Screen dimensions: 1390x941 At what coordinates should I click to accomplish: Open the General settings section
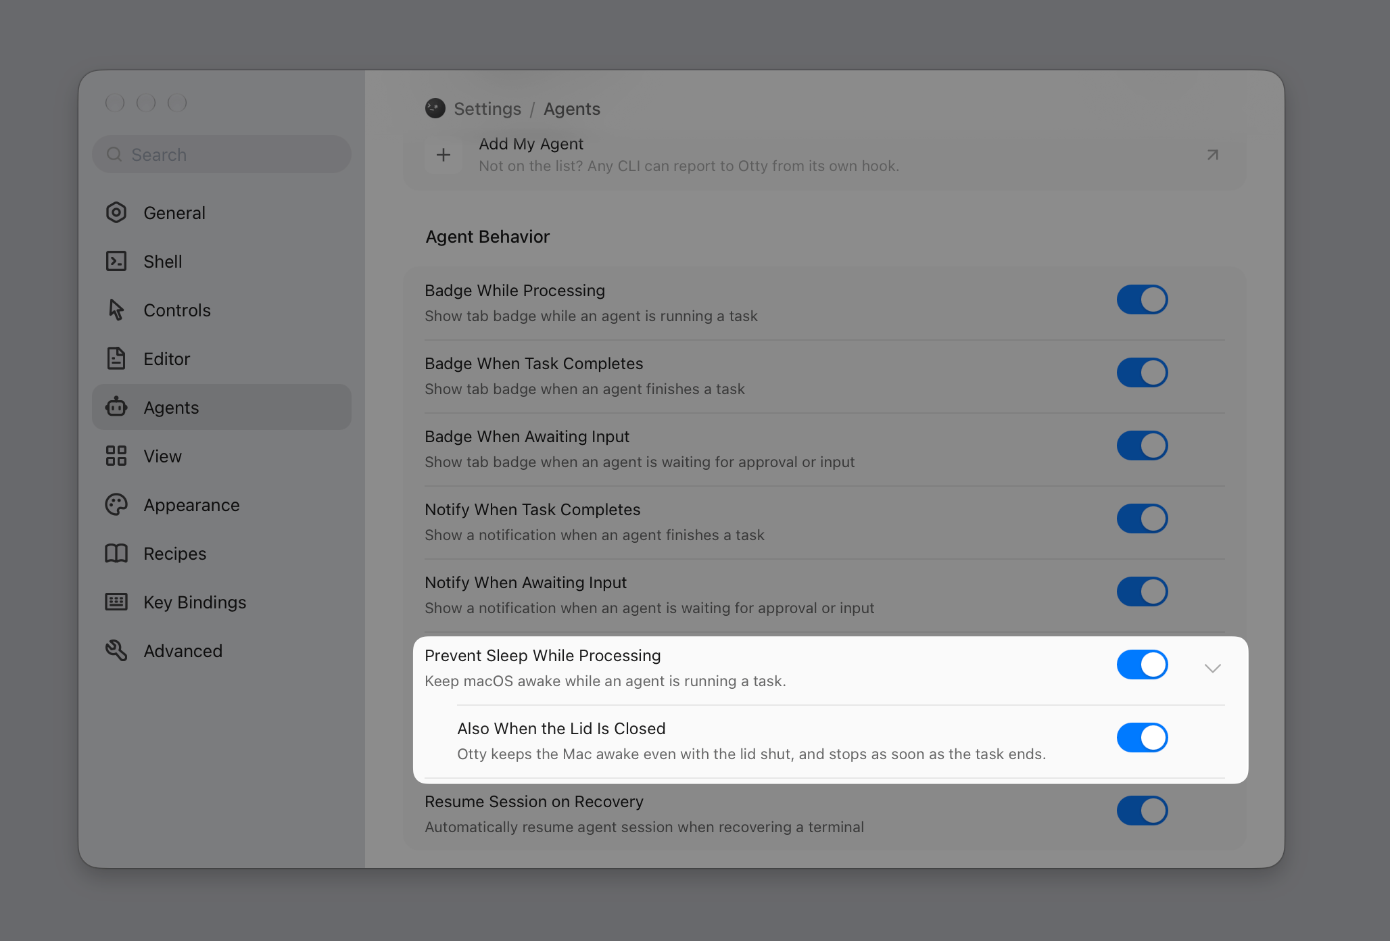coord(222,213)
